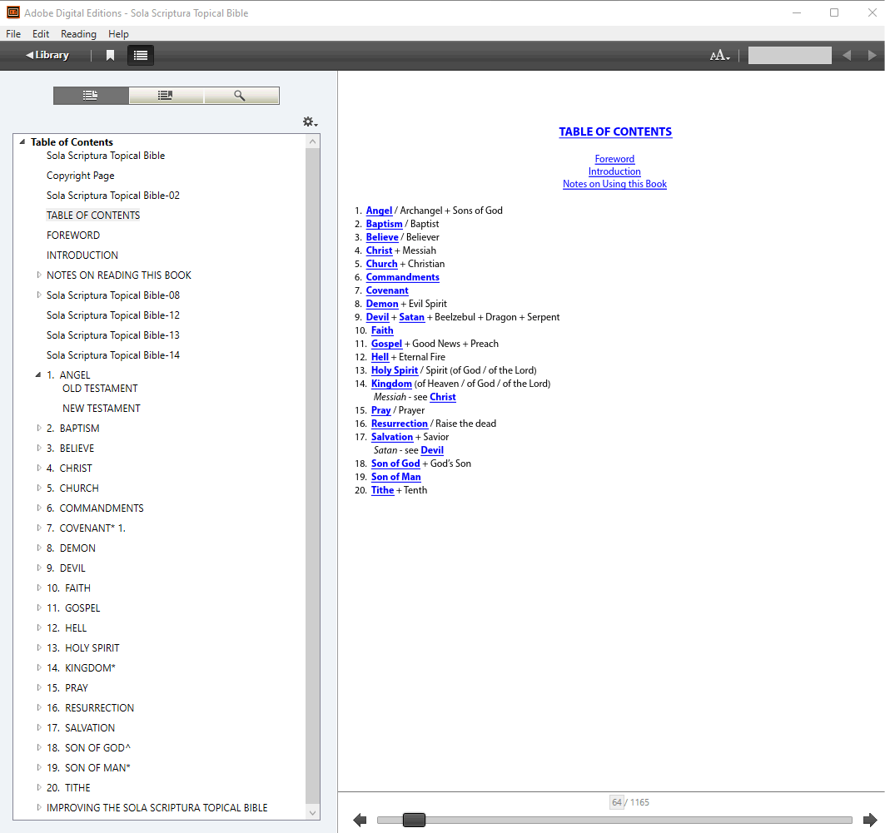885x833 pixels.
Task: Expand the 2. BAPTISM chapter
Action: [x=39, y=428]
